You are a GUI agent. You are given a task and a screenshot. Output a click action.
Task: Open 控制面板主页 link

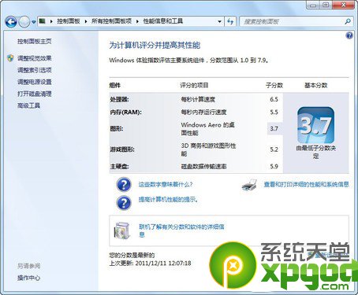[x=35, y=42]
